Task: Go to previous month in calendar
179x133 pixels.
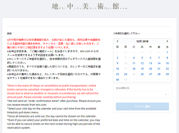Action: tap(118, 41)
